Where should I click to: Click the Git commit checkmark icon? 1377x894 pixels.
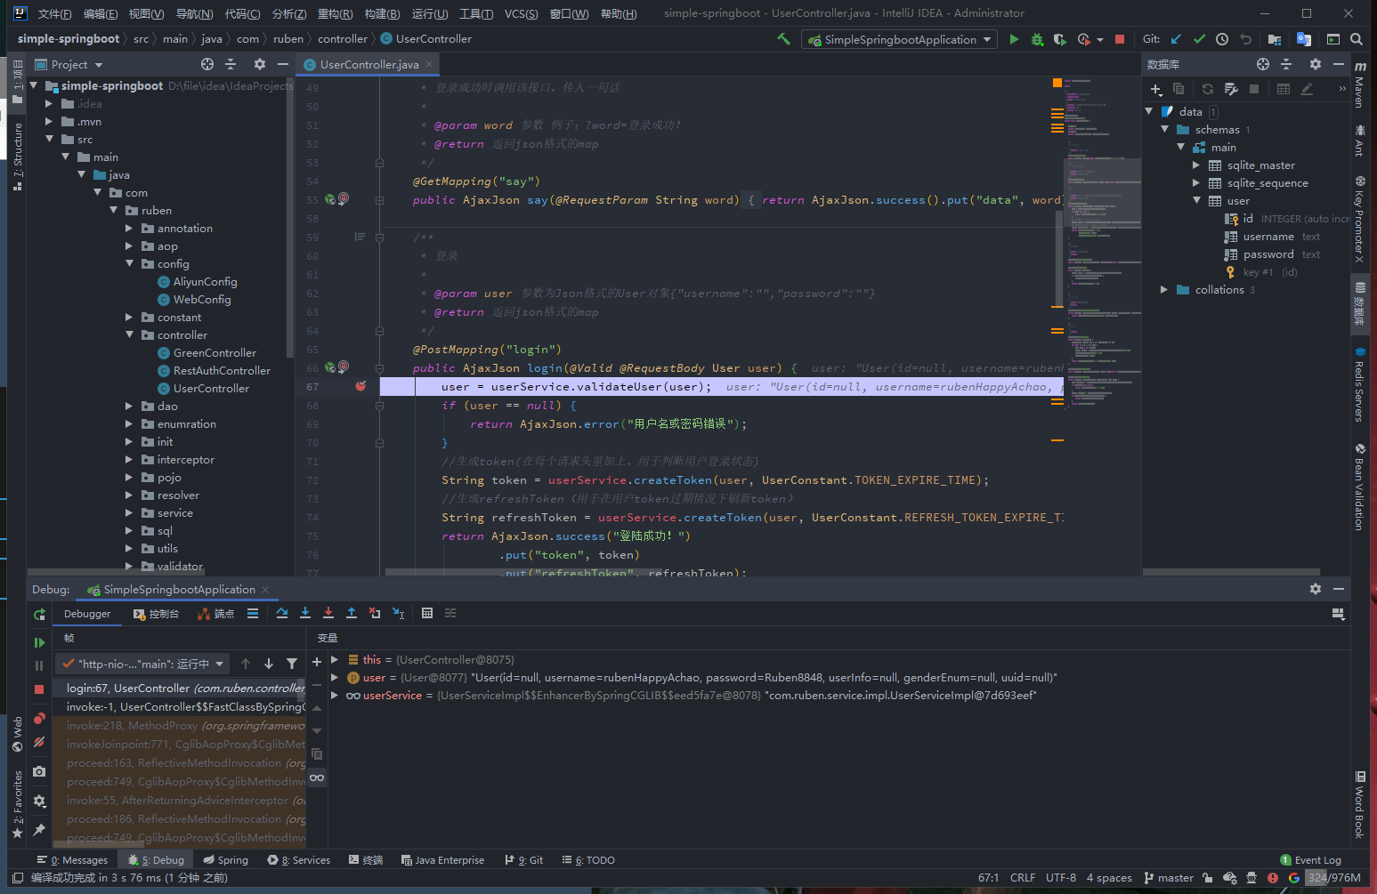[1199, 39]
